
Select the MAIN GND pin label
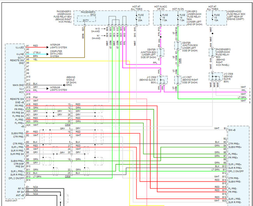pos(18,85)
